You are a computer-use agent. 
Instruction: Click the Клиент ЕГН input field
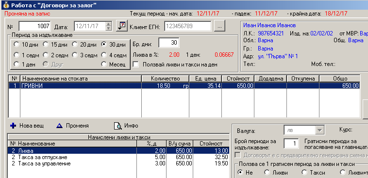point(188,26)
